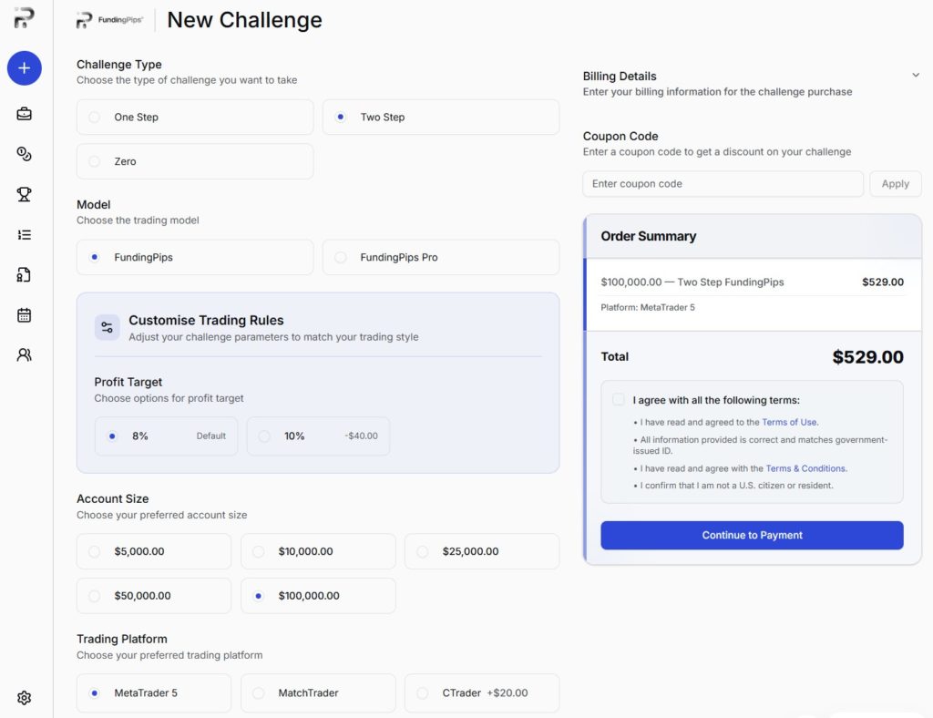Click the Enter coupon code field
The image size is (933, 718).
tap(723, 184)
